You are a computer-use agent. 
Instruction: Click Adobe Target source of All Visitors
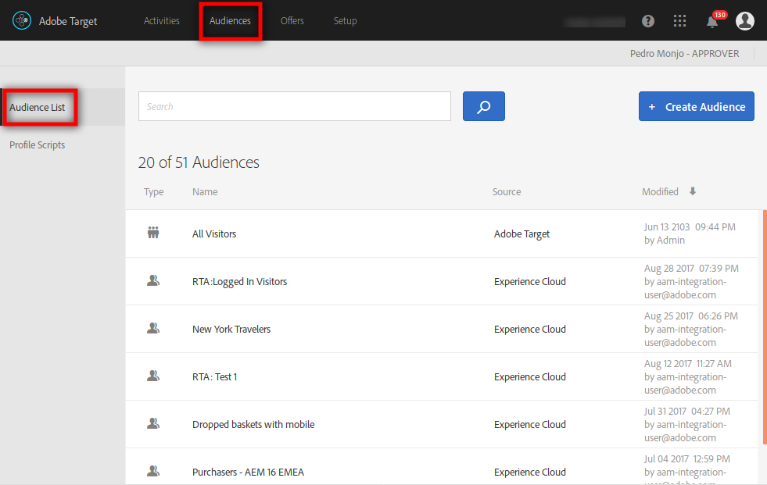522,234
